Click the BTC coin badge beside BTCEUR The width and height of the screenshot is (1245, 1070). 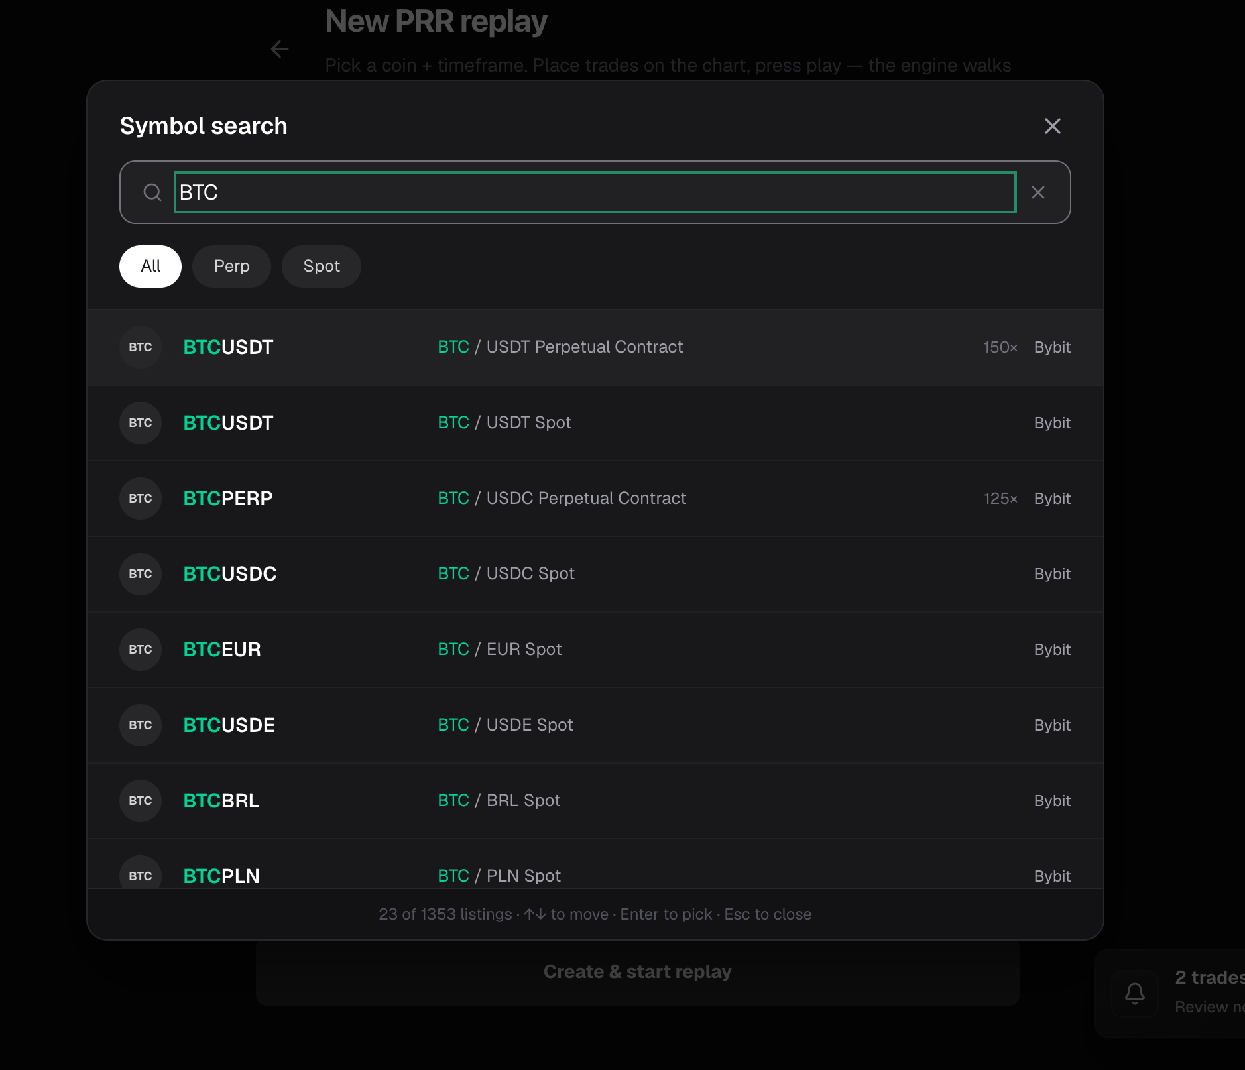141,650
